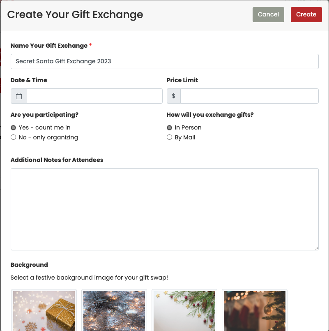Click the 'Yes - count me in' label text
Viewport: 329px width, 331px height.
(44, 128)
